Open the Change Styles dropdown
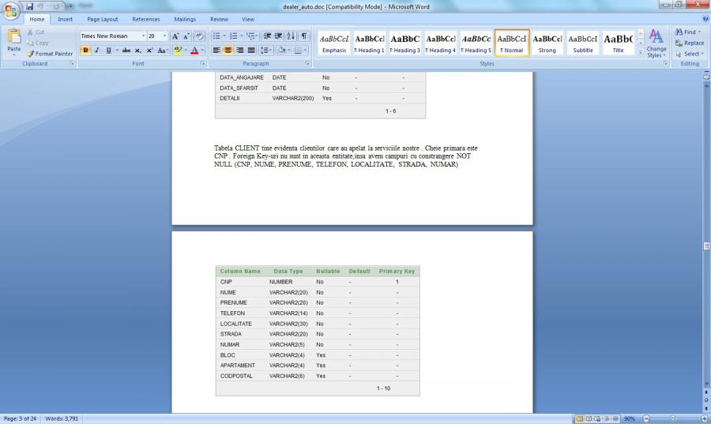 [656, 44]
